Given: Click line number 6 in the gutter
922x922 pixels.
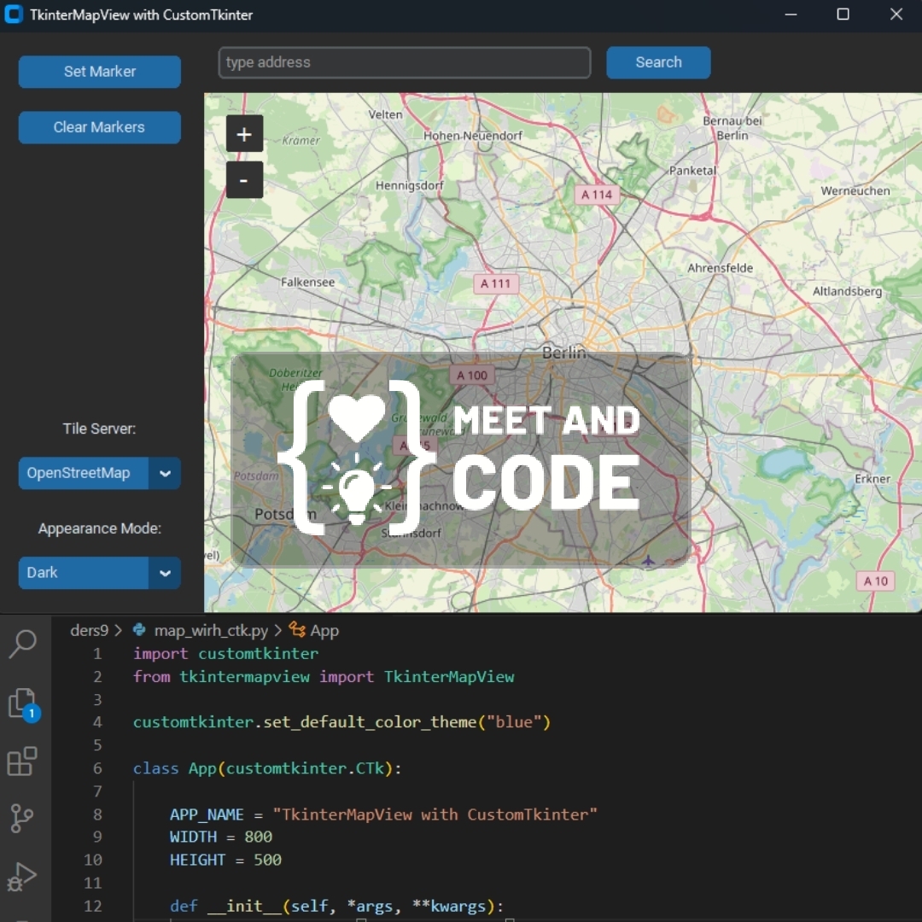Looking at the screenshot, I should click(x=97, y=768).
